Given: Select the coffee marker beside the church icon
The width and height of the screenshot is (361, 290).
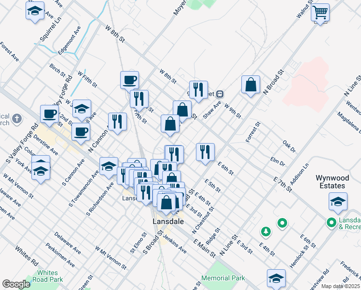Looking at the screenshot, I should coord(49,116).
